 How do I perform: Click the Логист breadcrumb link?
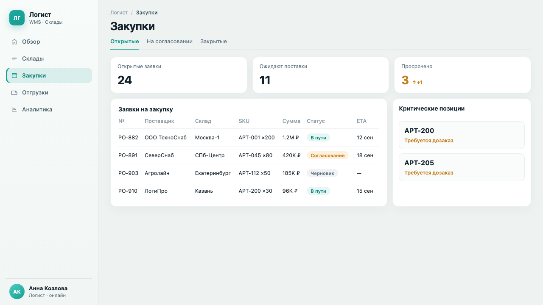pos(119,13)
